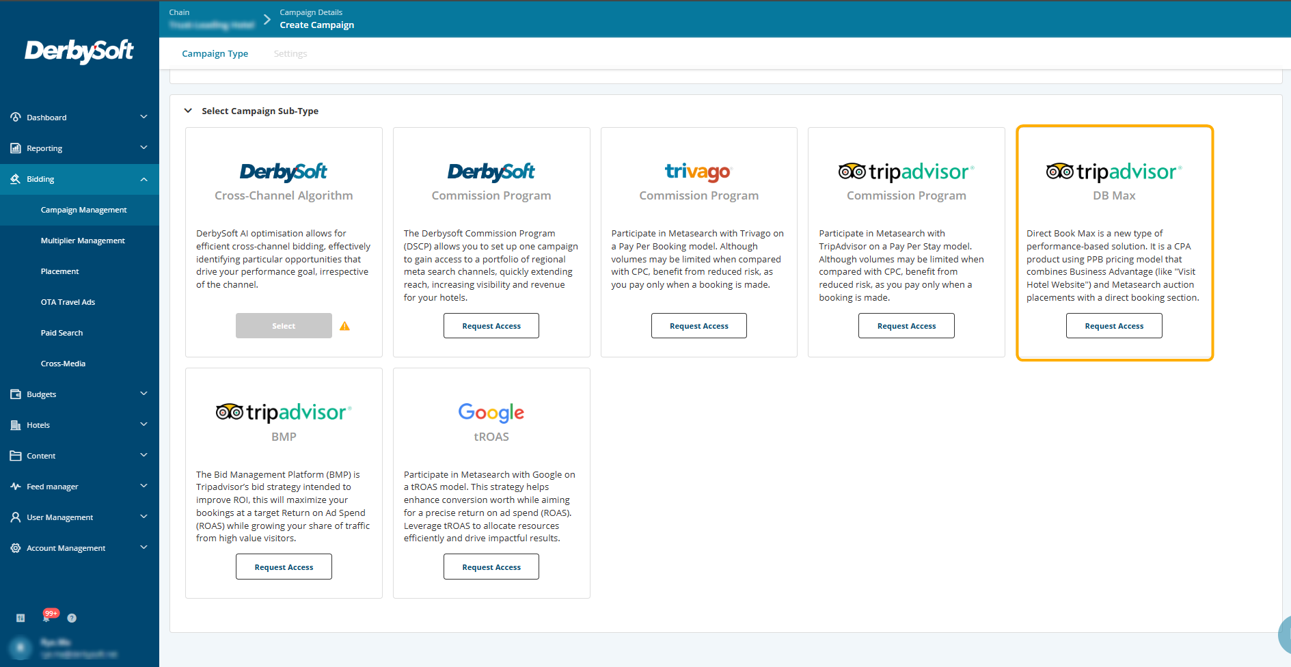Click the User Management person icon
Screen dimensions: 1291x667
point(15,517)
